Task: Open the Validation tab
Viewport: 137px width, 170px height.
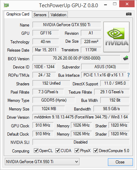Action: (x=58, y=15)
